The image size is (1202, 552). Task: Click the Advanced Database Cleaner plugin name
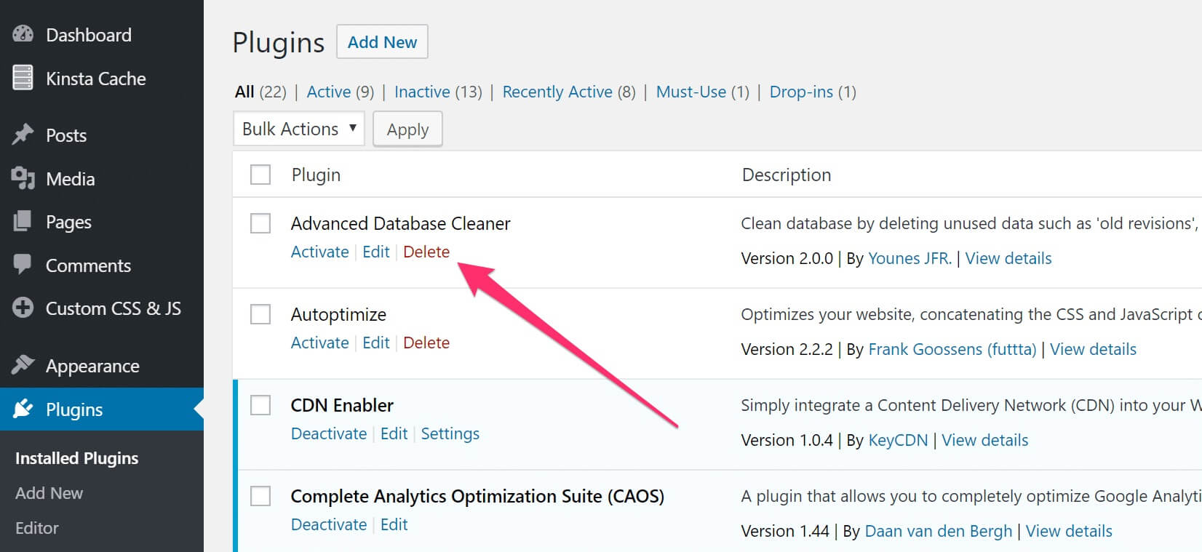[401, 223]
